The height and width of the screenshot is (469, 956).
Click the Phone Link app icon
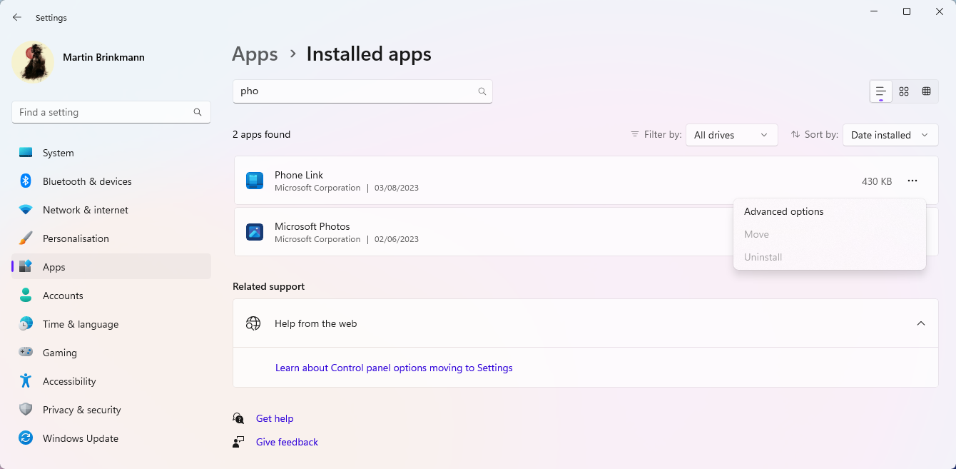(255, 181)
